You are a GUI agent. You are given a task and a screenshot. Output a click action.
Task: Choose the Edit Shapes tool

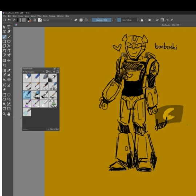(x=4, y=31)
